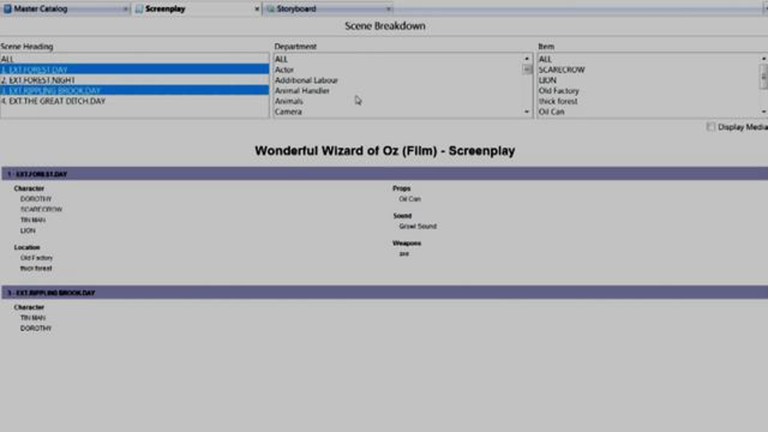Click the 1 - EXT.FOREST.DAY section header bar
This screenshot has width=768, height=432.
pyautogui.click(x=385, y=174)
